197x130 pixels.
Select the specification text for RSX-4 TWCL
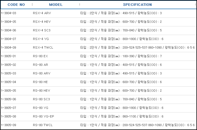point(137,47)
